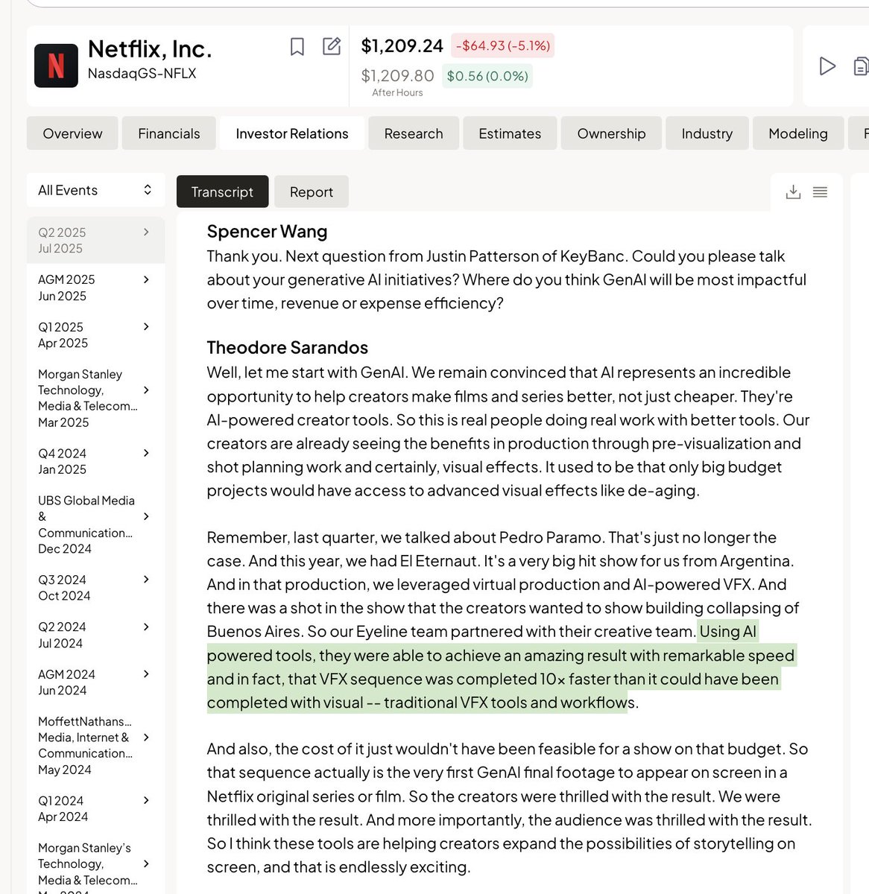This screenshot has height=894, width=869.
Task: Click the green highlighted AI tools passage
Action: click(501, 668)
